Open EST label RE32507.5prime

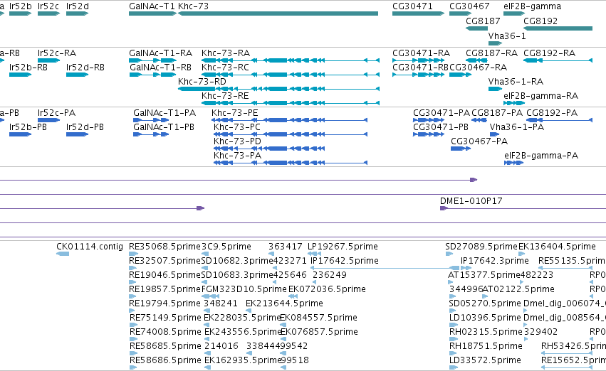click(165, 261)
